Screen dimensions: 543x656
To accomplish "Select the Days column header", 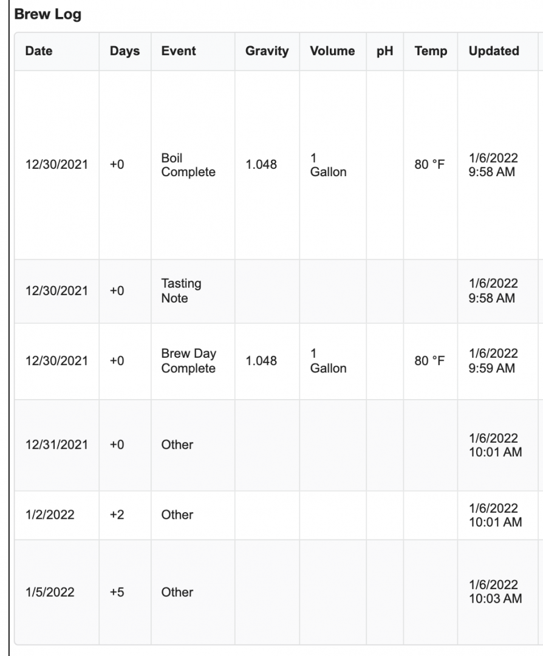I will pyautogui.click(x=125, y=52).
